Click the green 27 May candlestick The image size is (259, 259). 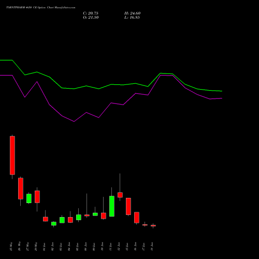(x=29, y=198)
